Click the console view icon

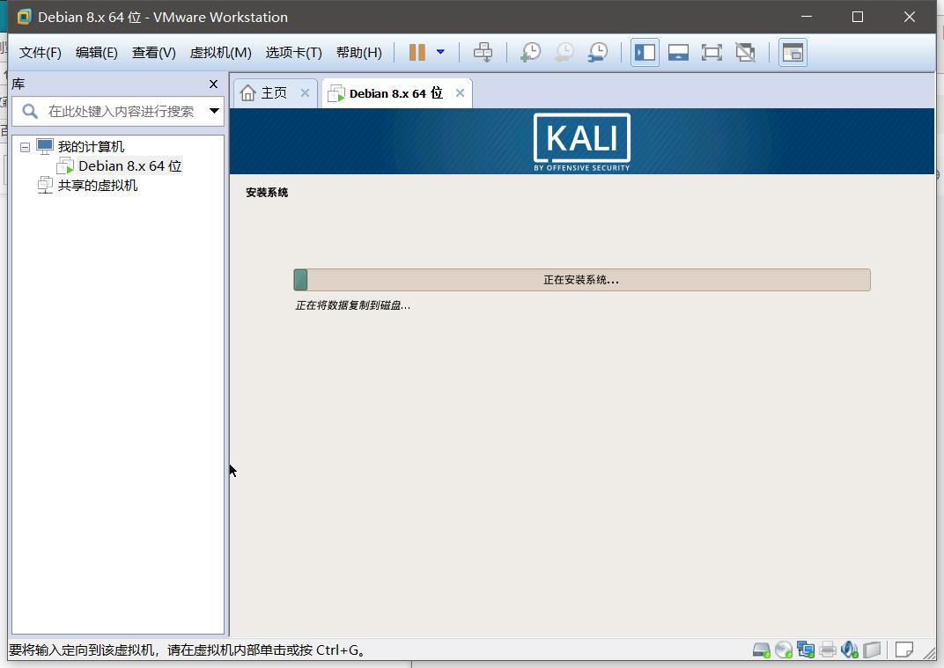(x=793, y=53)
